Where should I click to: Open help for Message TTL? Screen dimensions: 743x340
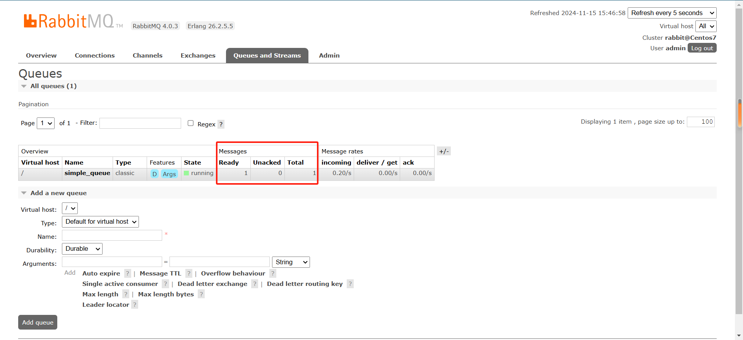[188, 274]
